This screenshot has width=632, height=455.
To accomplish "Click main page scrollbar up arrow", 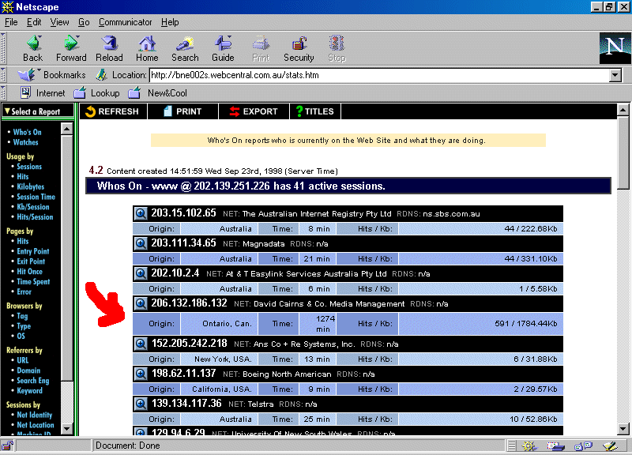I will pos(623,109).
